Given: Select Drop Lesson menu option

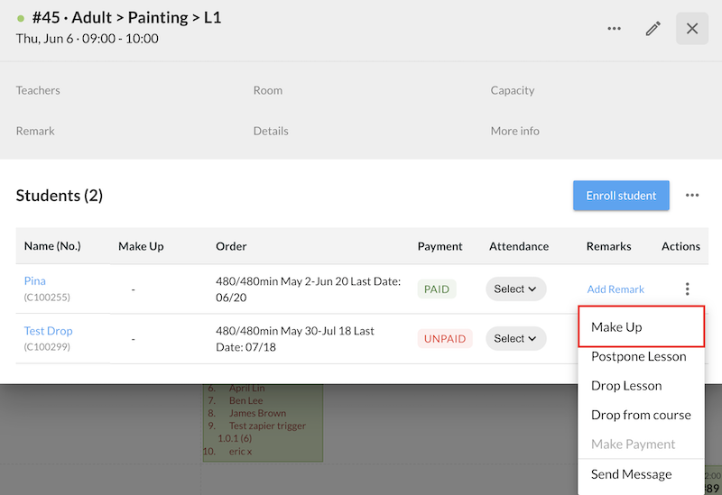Looking at the screenshot, I should [626, 386].
